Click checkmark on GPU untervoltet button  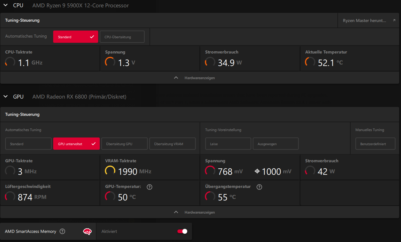coord(94,144)
